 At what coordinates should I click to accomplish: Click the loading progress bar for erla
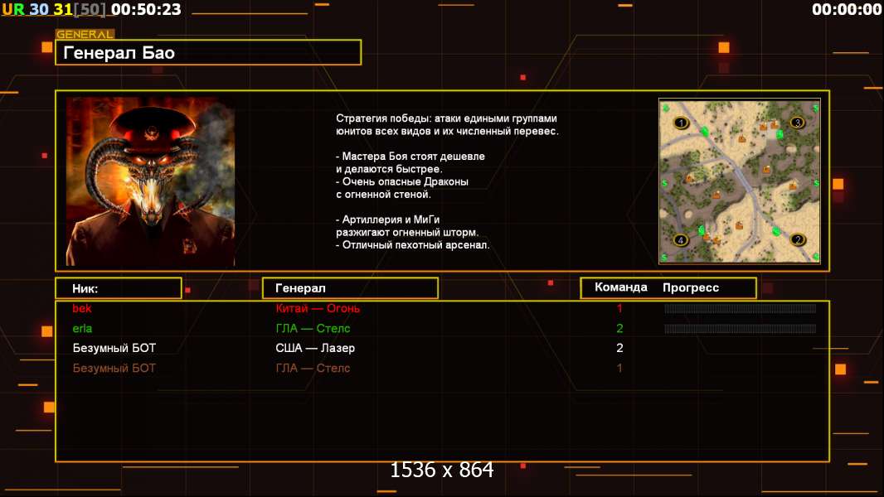coord(741,329)
